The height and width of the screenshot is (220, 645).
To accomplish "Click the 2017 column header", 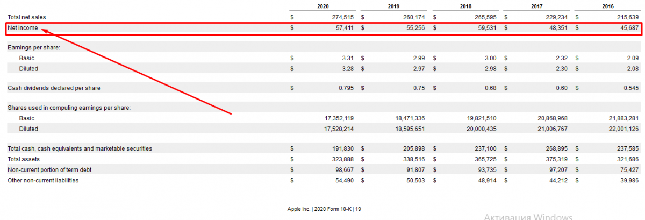I will [537, 6].
